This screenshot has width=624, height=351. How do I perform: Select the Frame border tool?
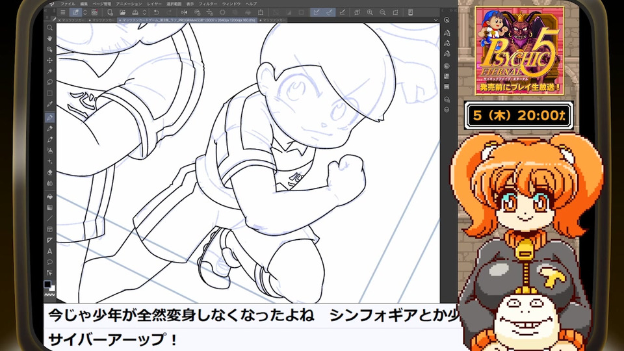click(x=50, y=229)
